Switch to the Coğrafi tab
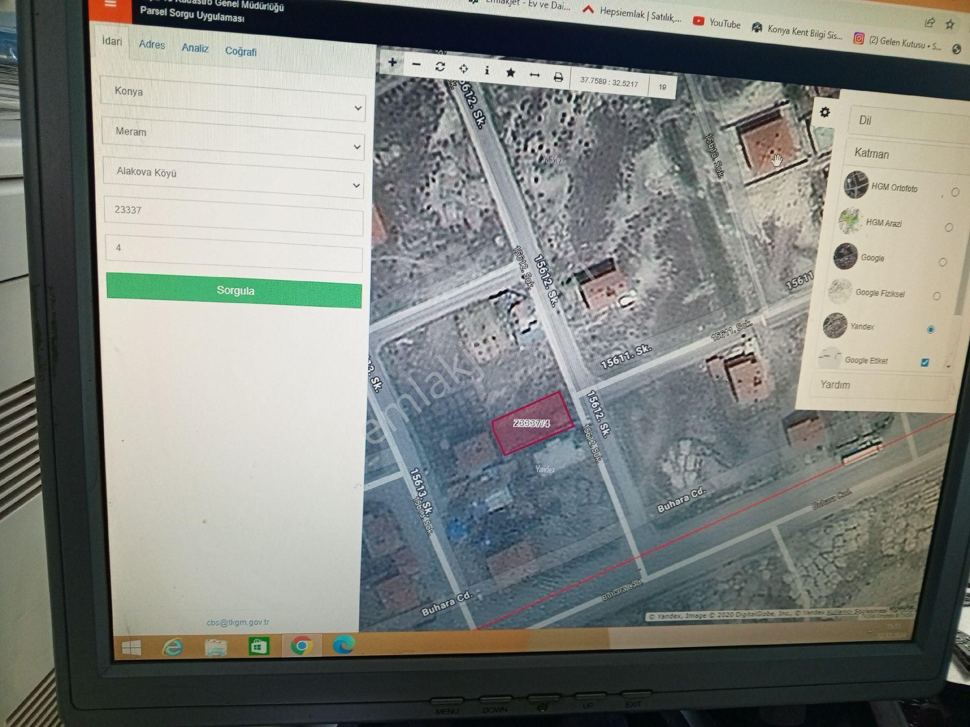Screen dimensions: 970x727 tap(241, 51)
